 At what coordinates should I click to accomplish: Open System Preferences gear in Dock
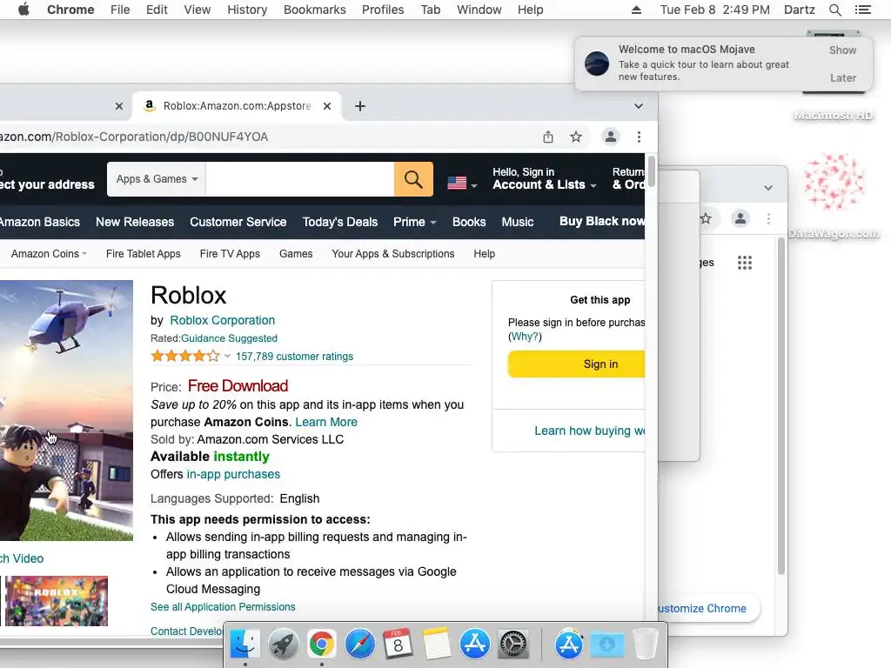click(x=513, y=644)
